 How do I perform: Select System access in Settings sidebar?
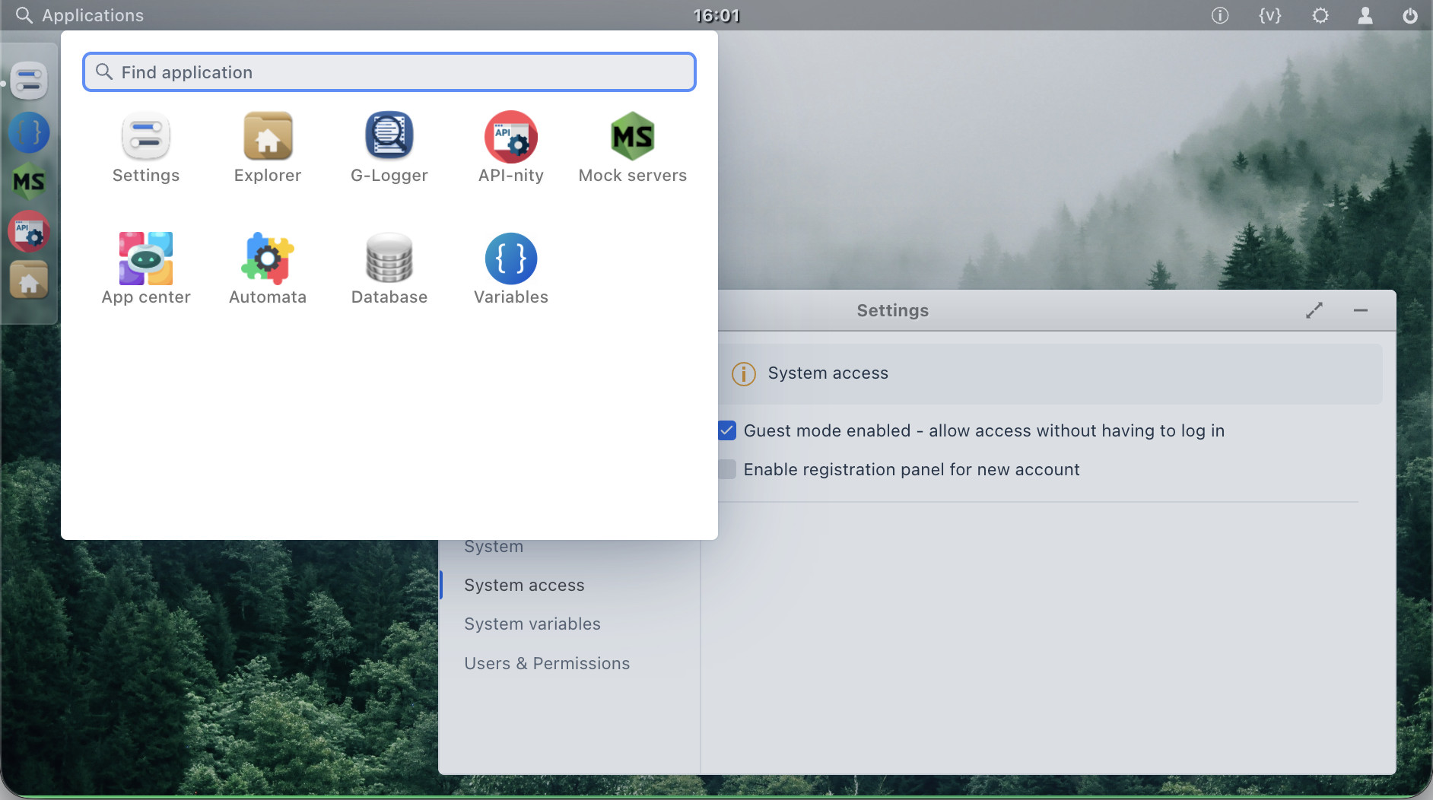coord(524,585)
